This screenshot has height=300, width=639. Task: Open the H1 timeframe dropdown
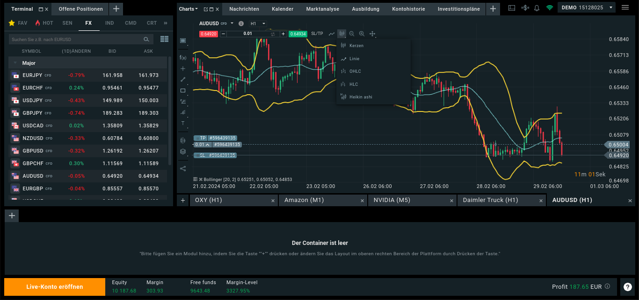coord(257,23)
